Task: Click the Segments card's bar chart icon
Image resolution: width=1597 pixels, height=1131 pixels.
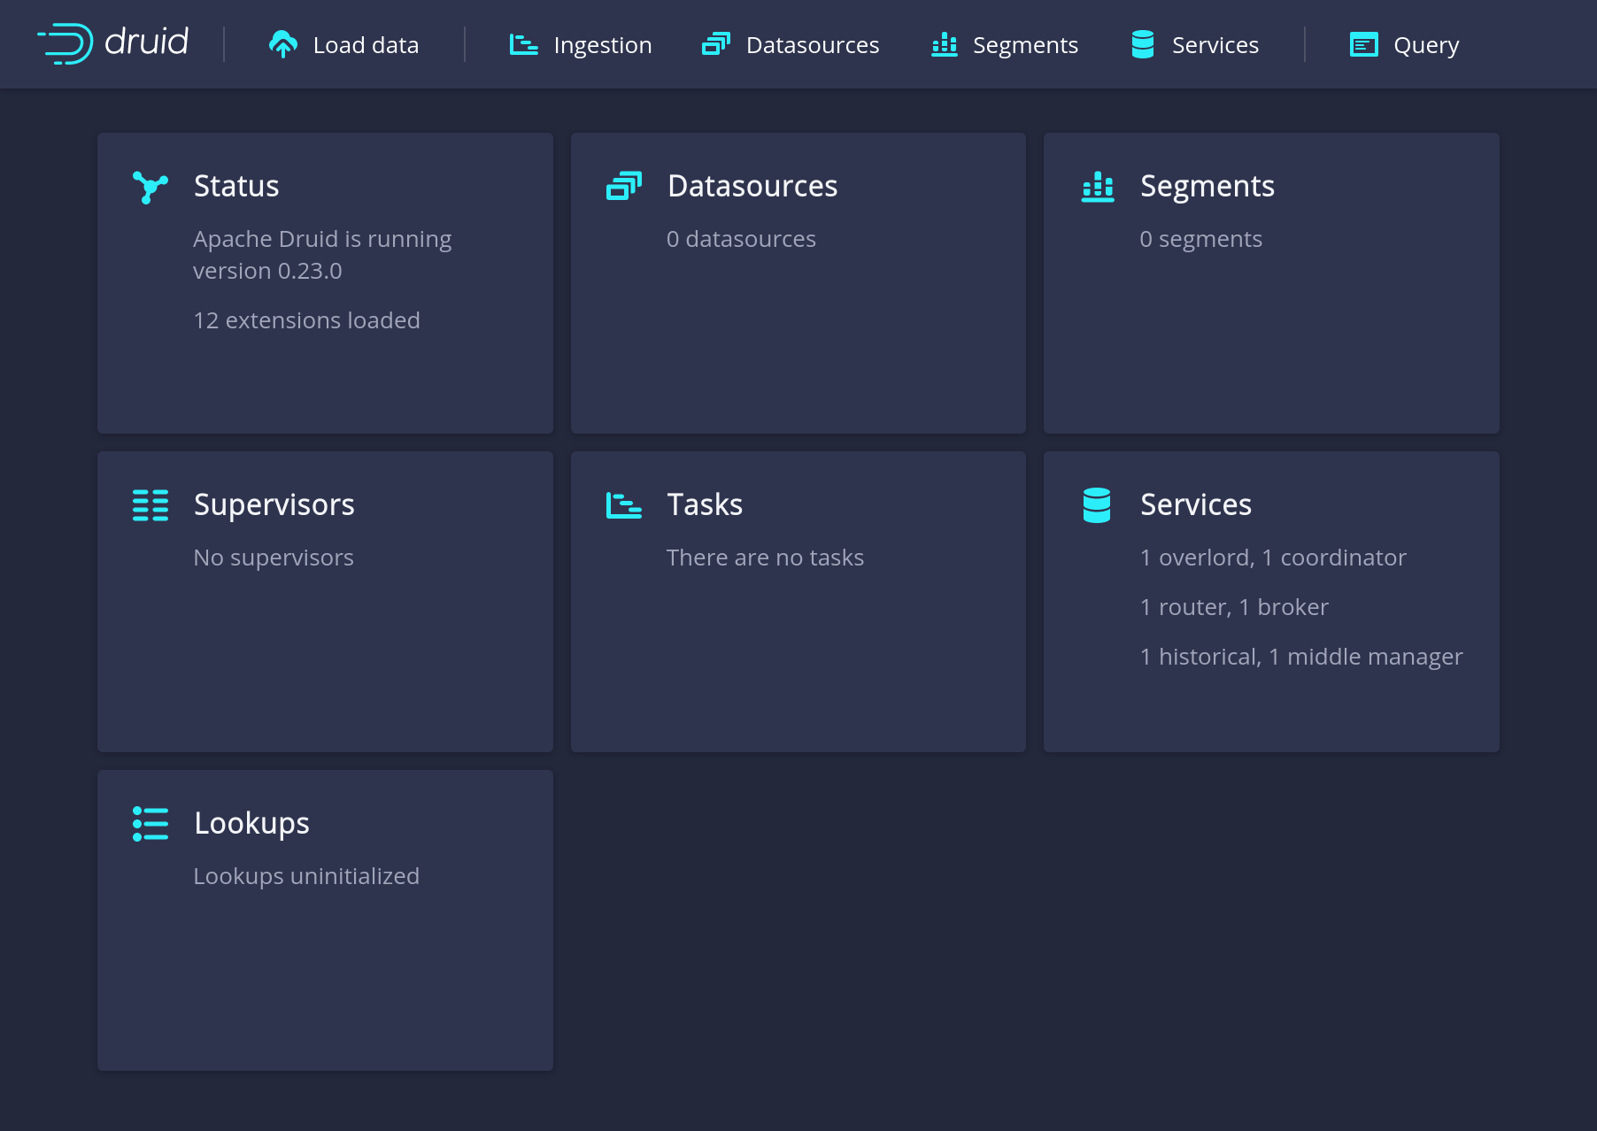Action: click(x=1097, y=187)
